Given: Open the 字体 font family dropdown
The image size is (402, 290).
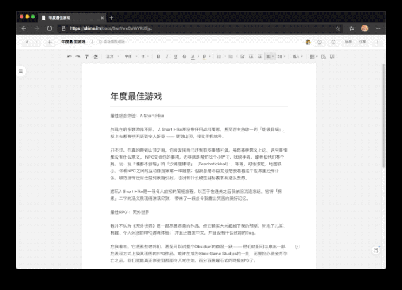Looking at the screenshot, I should pyautogui.click(x=131, y=57).
